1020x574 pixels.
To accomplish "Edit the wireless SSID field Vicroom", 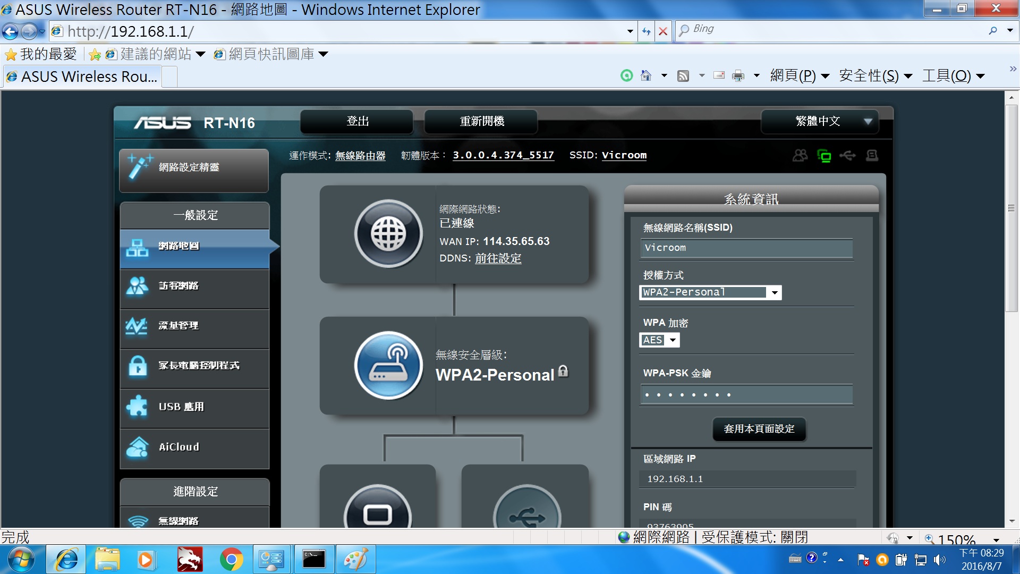I will [x=746, y=248].
